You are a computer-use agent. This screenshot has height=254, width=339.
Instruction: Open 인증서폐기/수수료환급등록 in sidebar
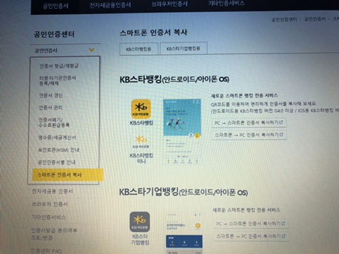(54, 122)
